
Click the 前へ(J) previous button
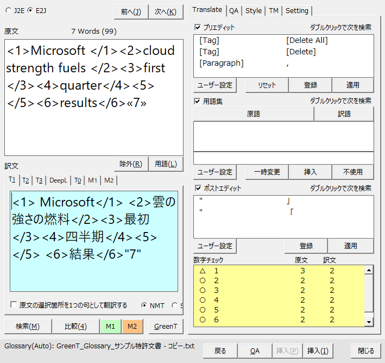pyautogui.click(x=131, y=12)
